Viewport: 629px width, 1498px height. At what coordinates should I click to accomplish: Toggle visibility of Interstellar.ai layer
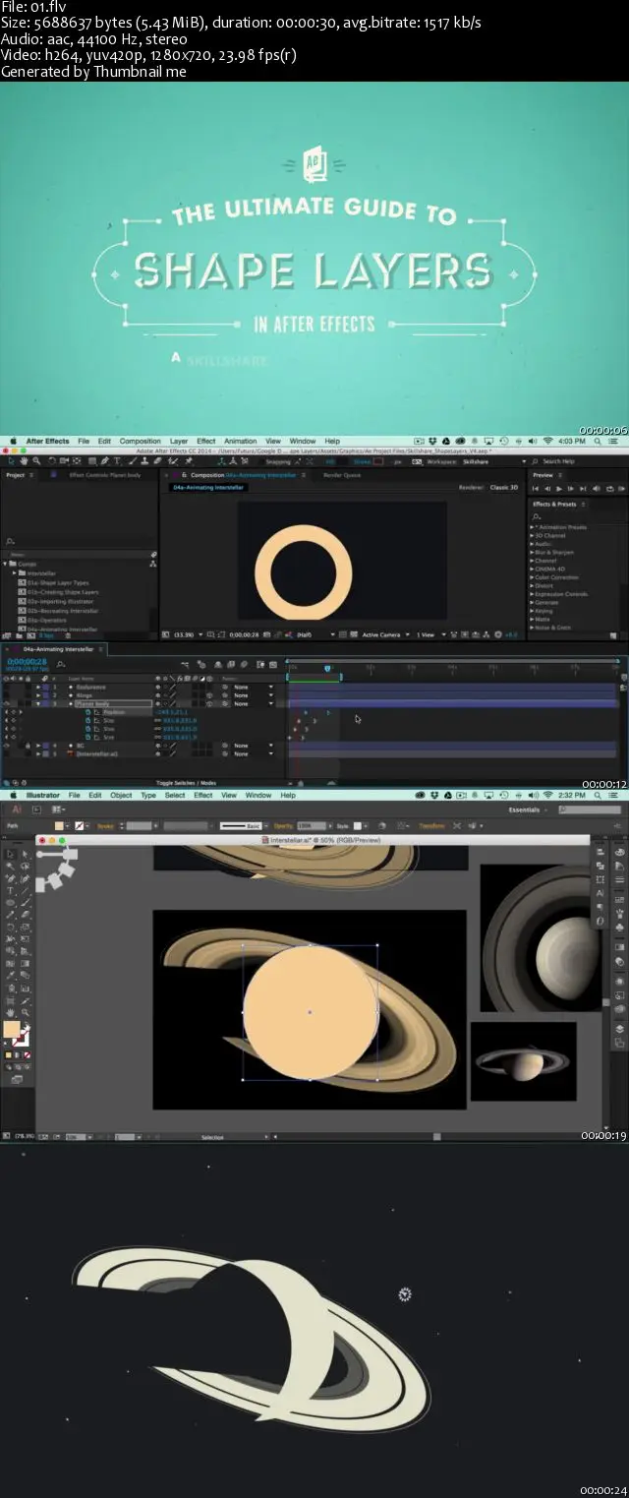[7, 753]
